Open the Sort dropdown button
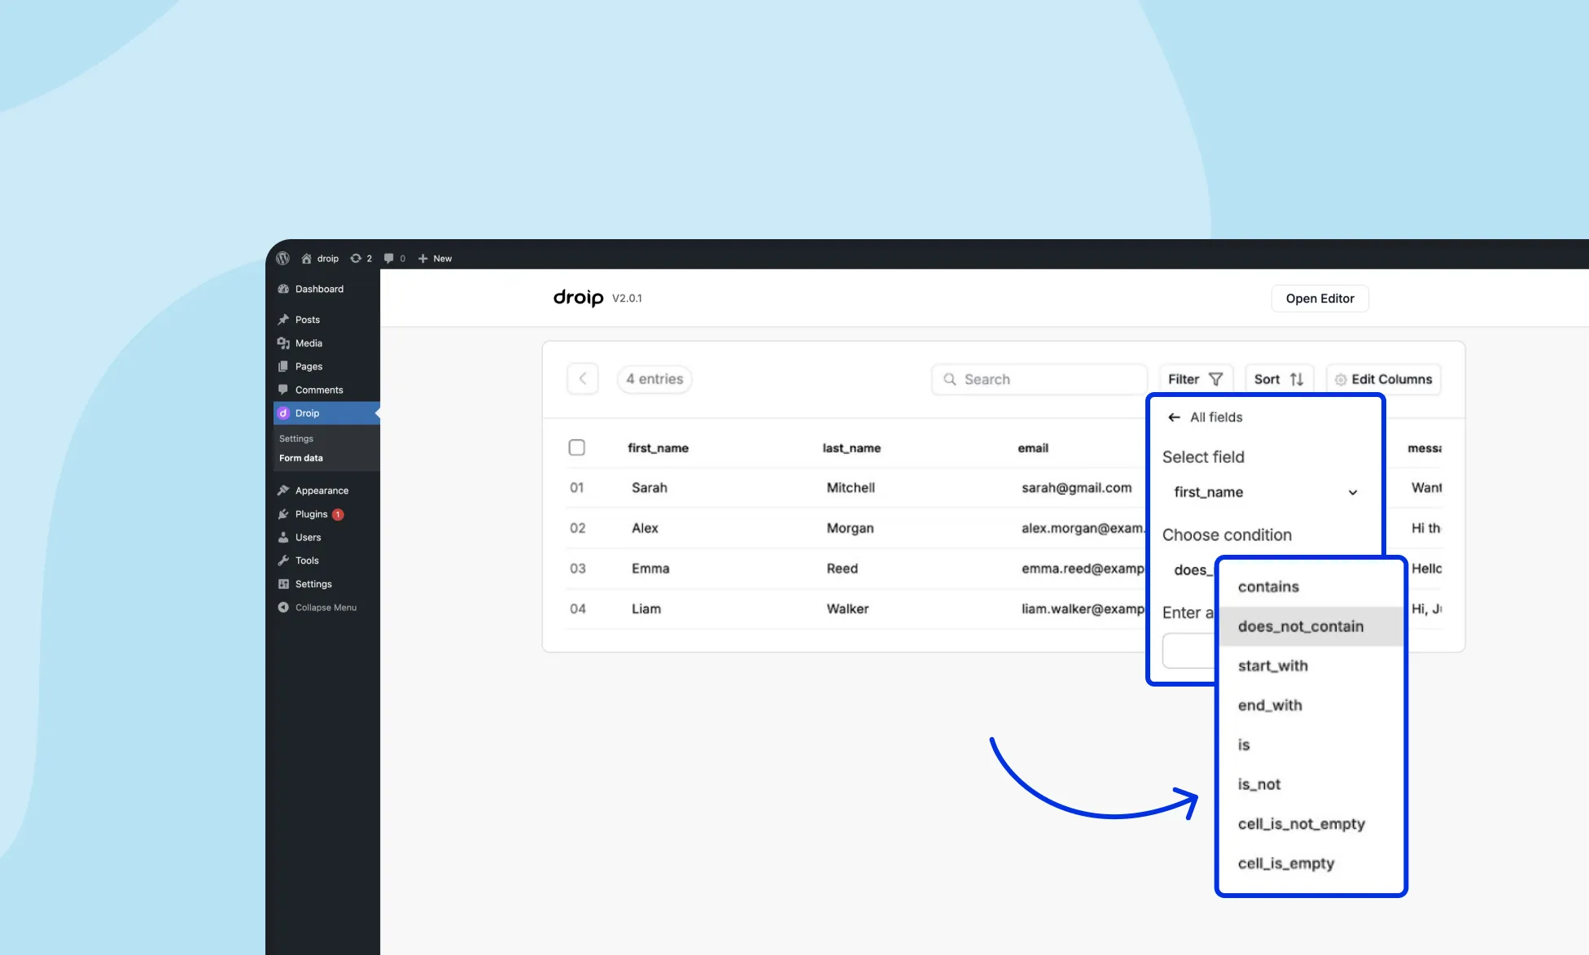 click(x=1279, y=379)
